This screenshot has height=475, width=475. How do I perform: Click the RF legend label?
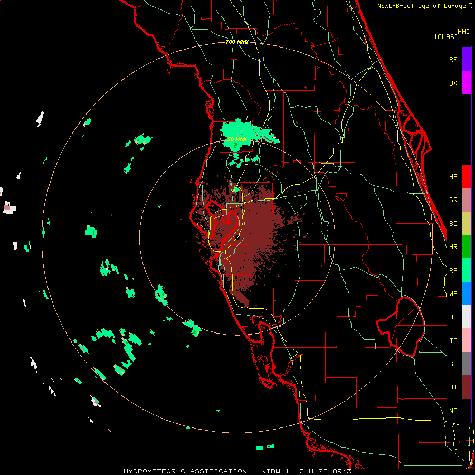(453, 59)
